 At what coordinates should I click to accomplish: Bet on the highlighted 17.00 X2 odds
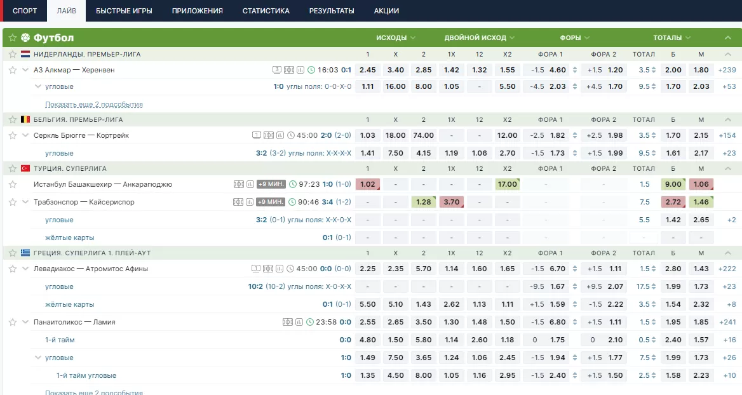(x=507, y=184)
